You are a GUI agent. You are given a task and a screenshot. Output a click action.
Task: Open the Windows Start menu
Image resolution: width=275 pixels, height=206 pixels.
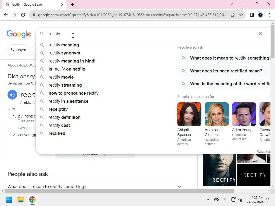tap(9, 200)
